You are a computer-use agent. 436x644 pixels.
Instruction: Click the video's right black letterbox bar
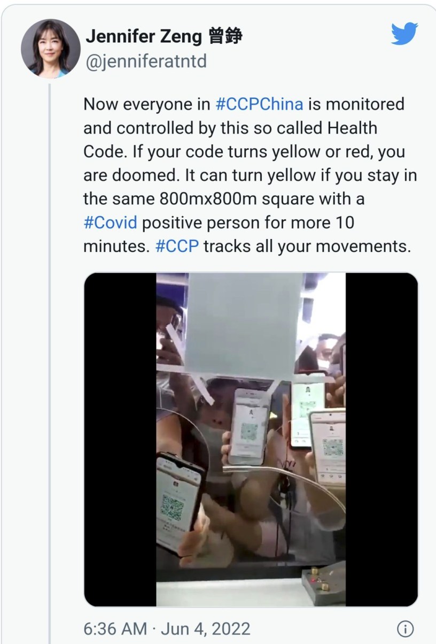pyautogui.click(x=381, y=439)
